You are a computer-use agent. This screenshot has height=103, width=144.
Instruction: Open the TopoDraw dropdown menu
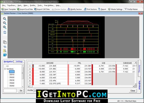click(12, 6)
